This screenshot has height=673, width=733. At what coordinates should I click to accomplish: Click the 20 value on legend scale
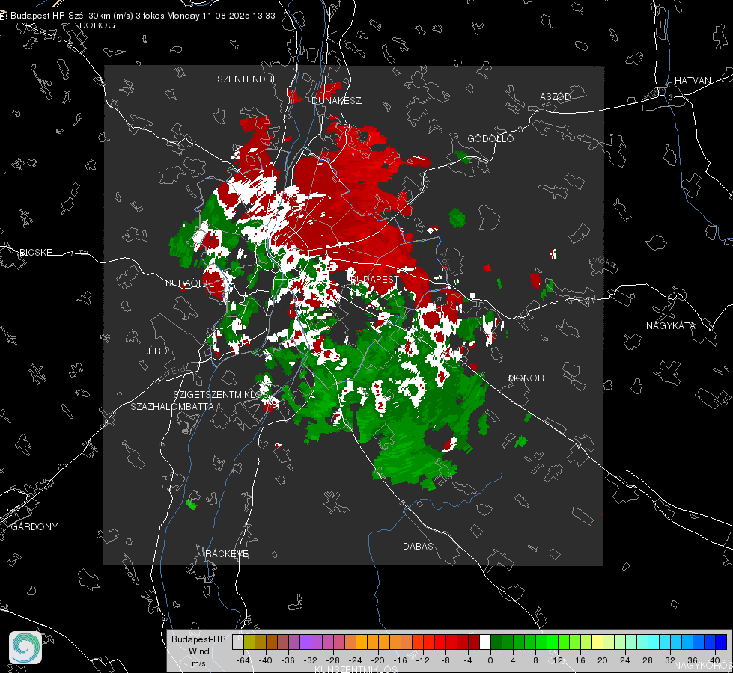tap(603, 660)
